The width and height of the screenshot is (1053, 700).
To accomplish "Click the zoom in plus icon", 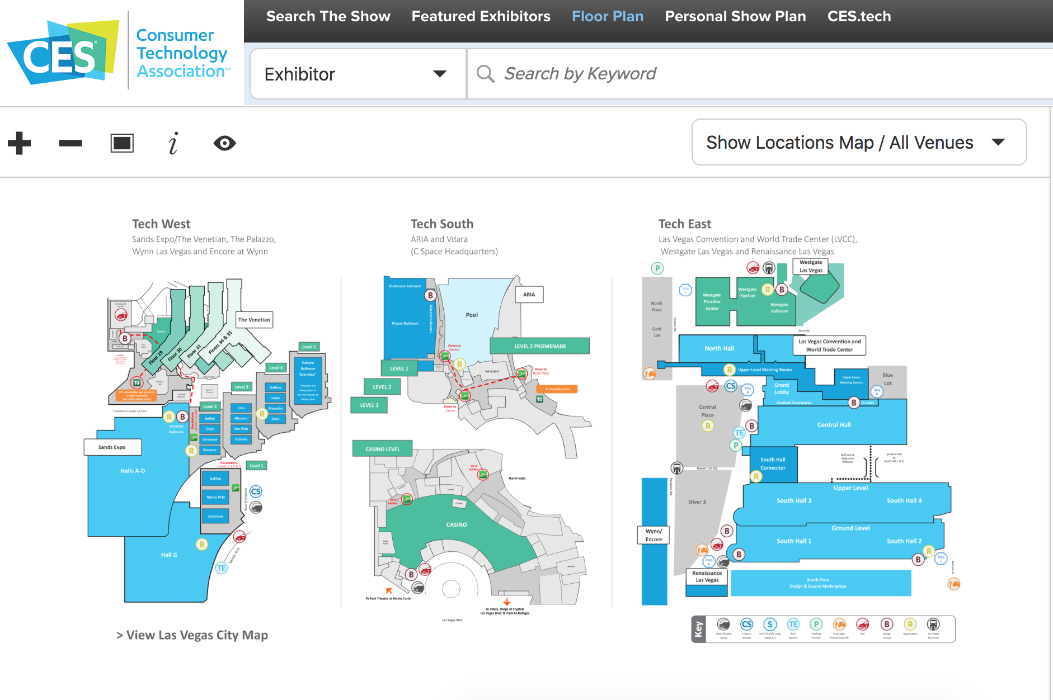I will [x=20, y=143].
